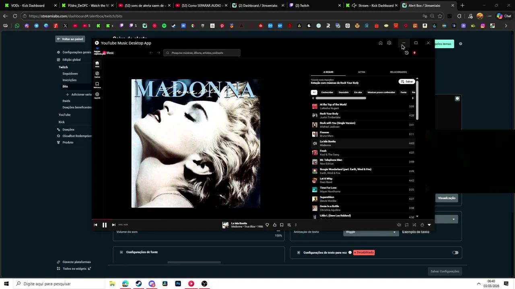Screen dimensions: 515x289
Task: Navigate back with the arrow beside search
Action: (151, 53)
